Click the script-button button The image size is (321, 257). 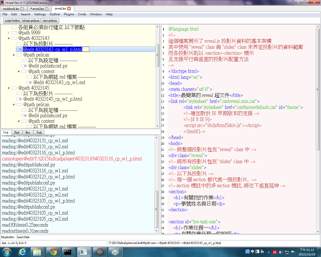[x=12, y=21]
